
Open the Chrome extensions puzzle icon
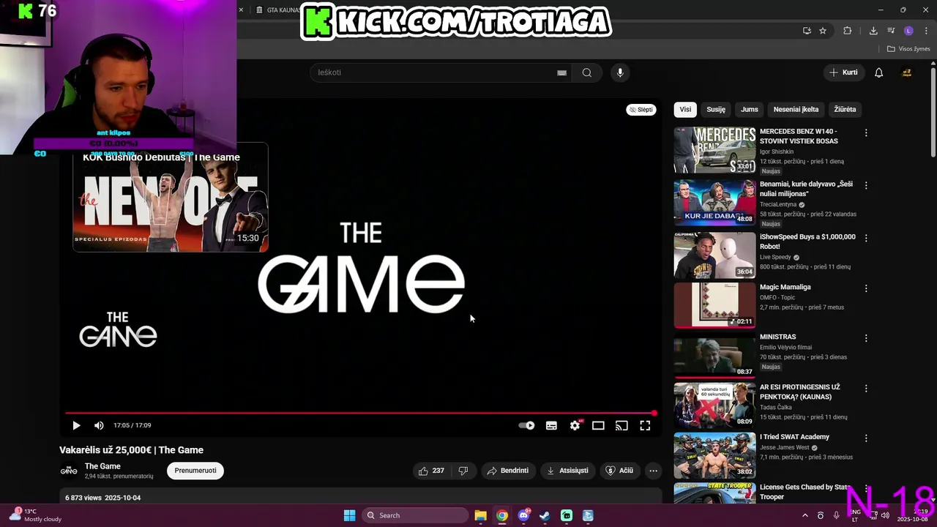tap(848, 31)
